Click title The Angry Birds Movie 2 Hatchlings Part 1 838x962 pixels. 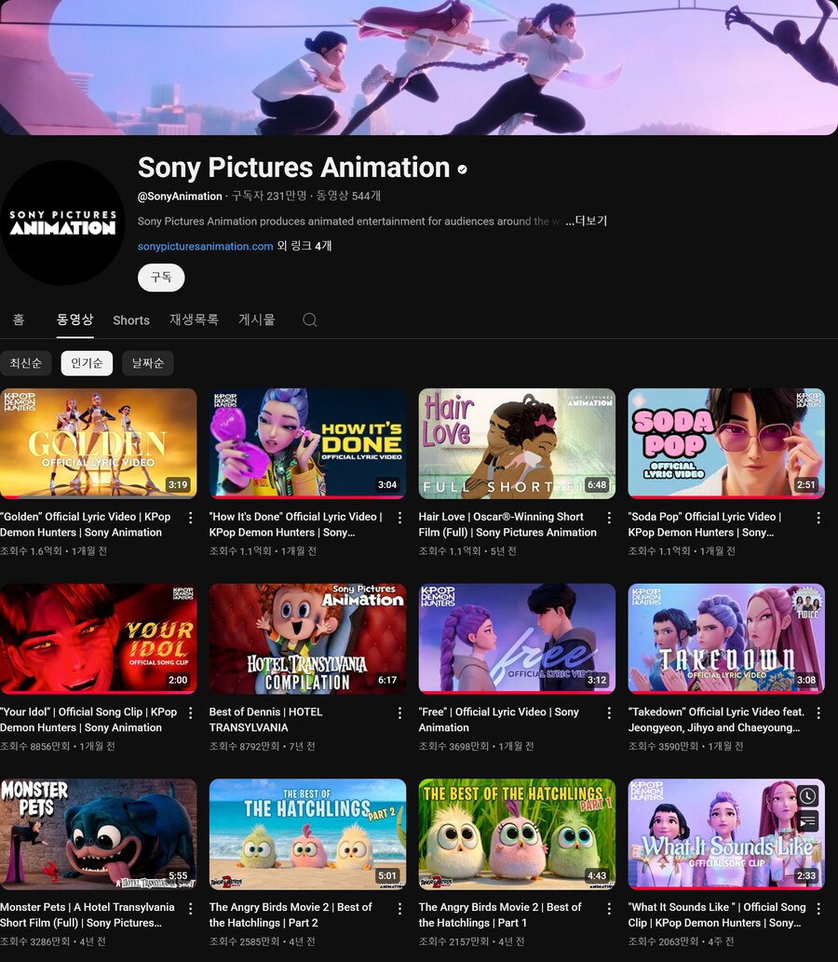pos(500,915)
